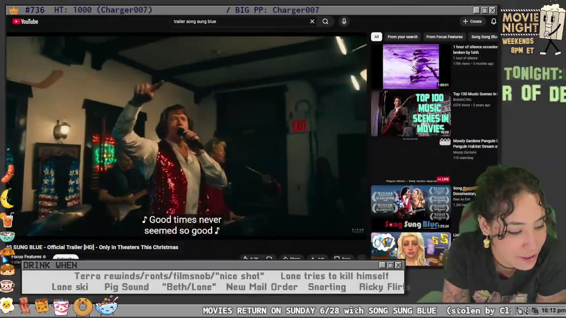This screenshot has width=566, height=318.
Task: Click the mouse icon in the system tray
Action: 520,311
